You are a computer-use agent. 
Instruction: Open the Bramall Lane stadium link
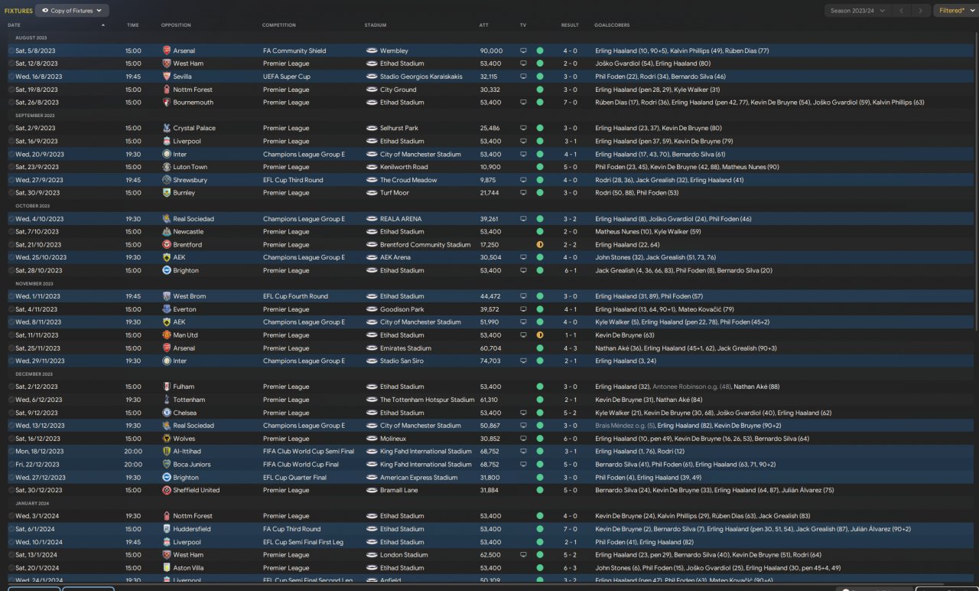399,490
